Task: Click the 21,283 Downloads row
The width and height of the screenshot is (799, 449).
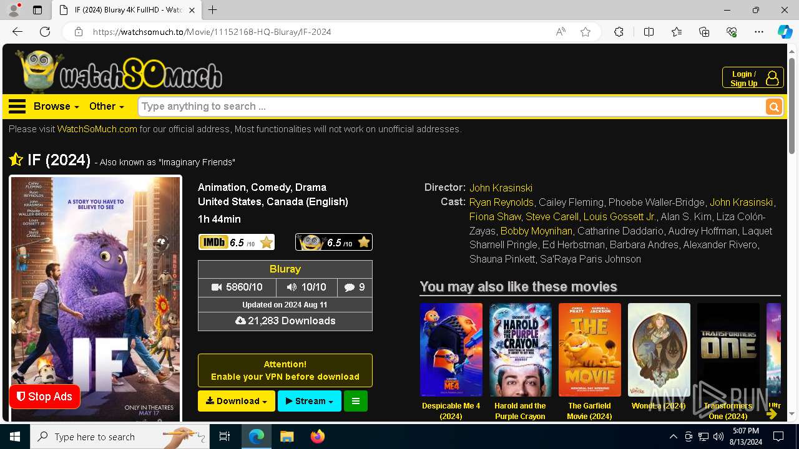Action: [x=285, y=321]
